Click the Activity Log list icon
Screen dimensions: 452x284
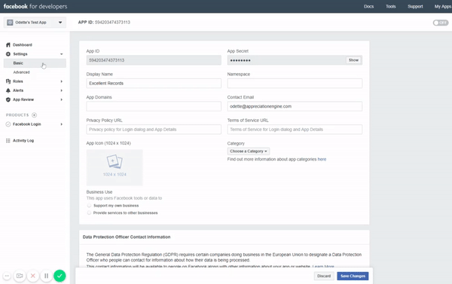pyautogui.click(x=8, y=140)
